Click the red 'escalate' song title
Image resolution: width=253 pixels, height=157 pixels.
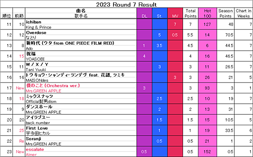click(35, 149)
